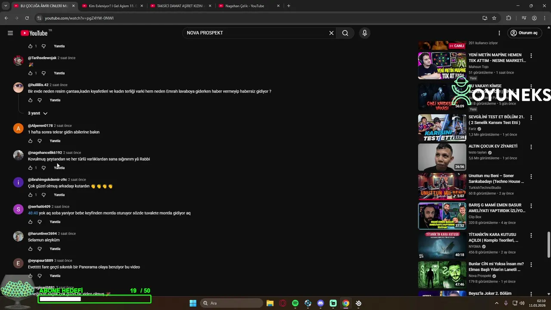
Task: Open Windows Start menu
Action: pyautogui.click(x=193, y=303)
